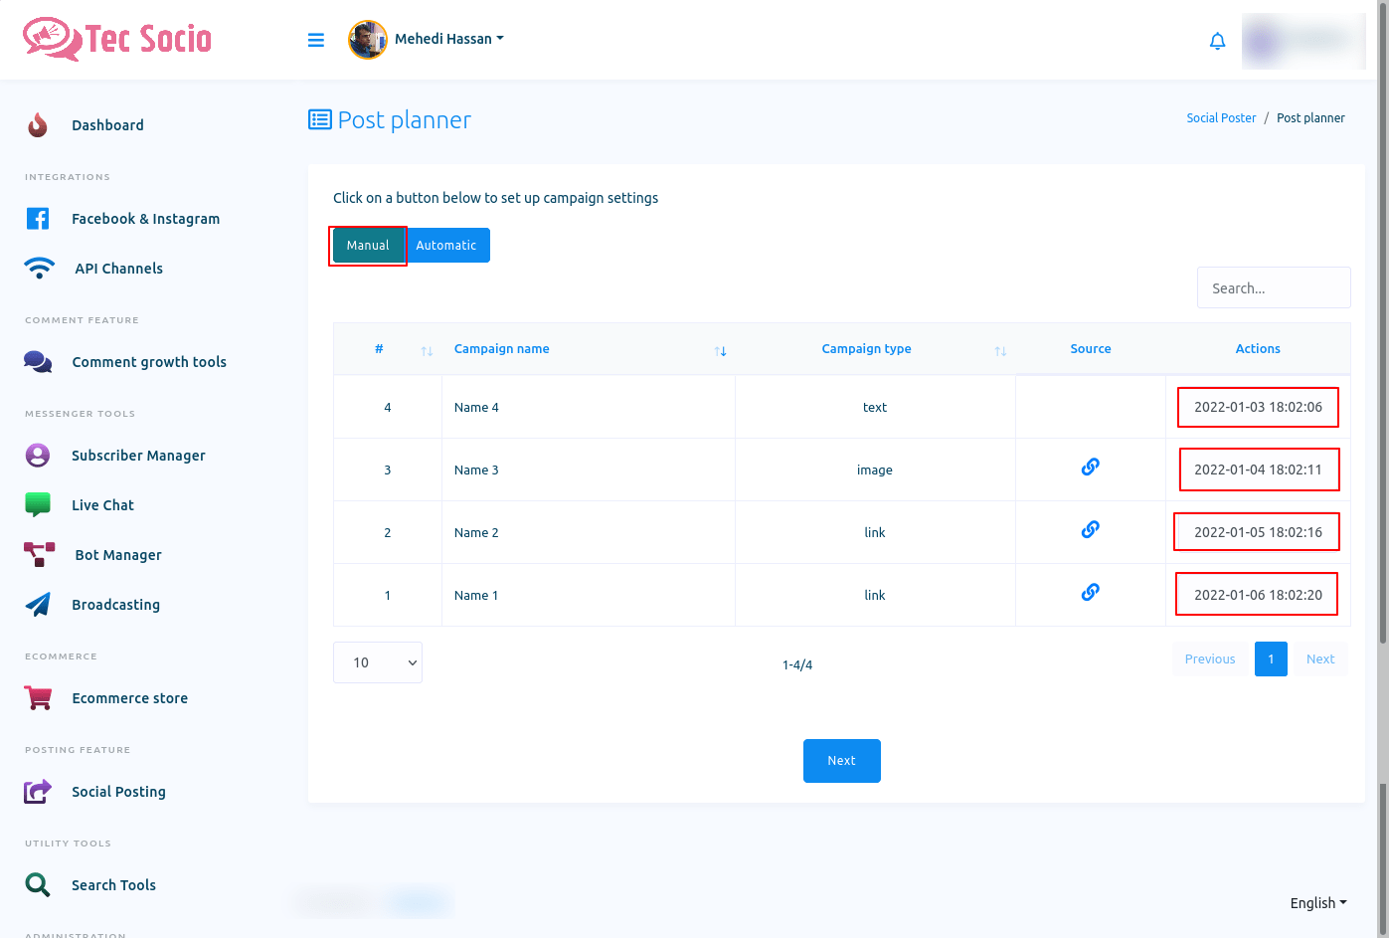1389x938 pixels.
Task: Click the source link icon for Name 3
Action: pyautogui.click(x=1090, y=468)
